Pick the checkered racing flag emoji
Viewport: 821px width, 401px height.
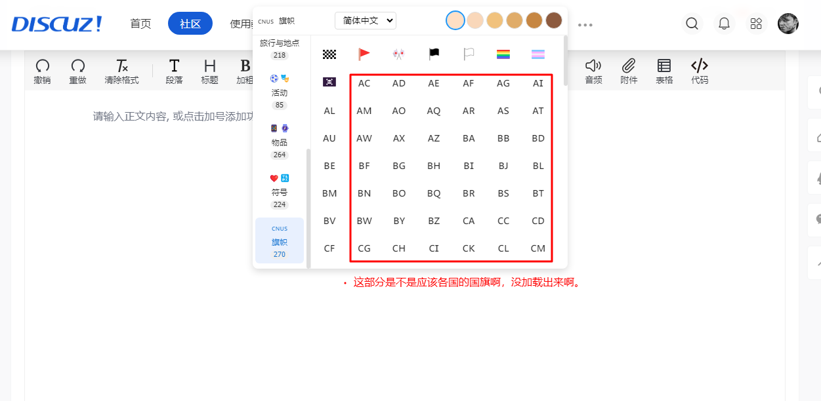click(329, 54)
